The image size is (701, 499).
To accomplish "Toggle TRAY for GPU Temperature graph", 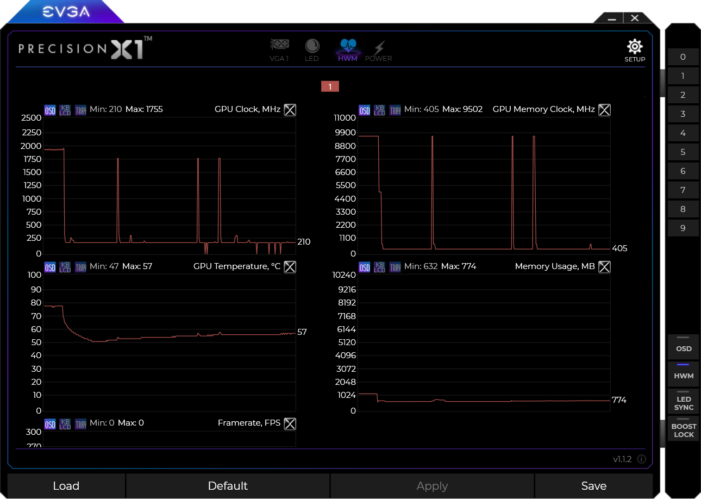I will point(80,267).
